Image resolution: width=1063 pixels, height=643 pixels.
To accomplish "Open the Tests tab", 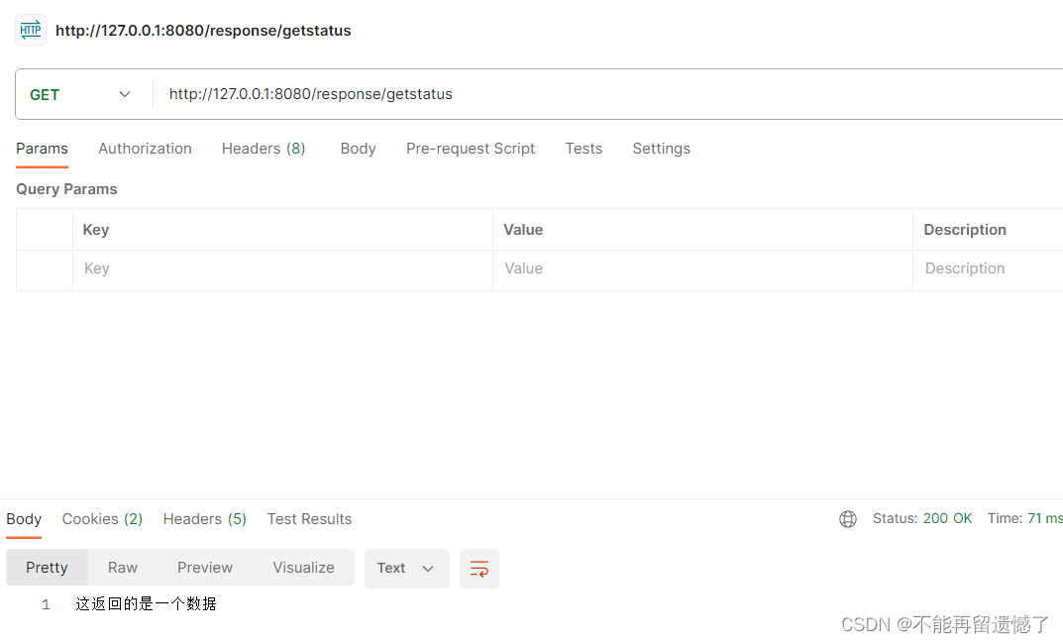I will pos(584,149).
